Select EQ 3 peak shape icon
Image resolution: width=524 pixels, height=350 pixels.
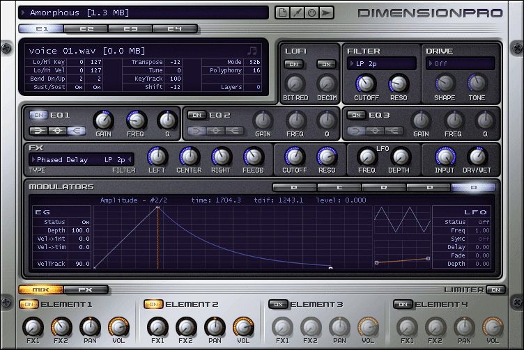click(x=375, y=131)
